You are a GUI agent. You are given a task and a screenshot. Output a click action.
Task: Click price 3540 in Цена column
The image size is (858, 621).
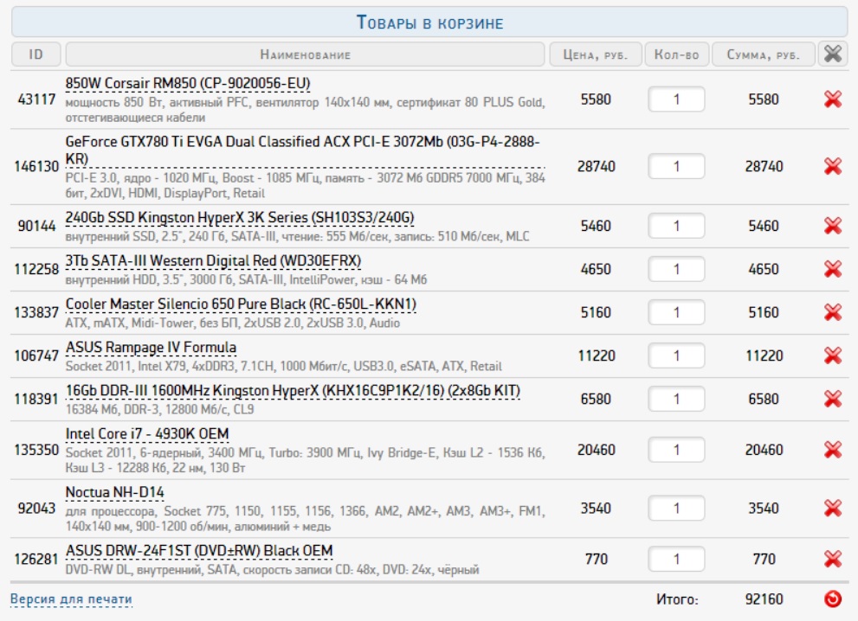(x=596, y=509)
